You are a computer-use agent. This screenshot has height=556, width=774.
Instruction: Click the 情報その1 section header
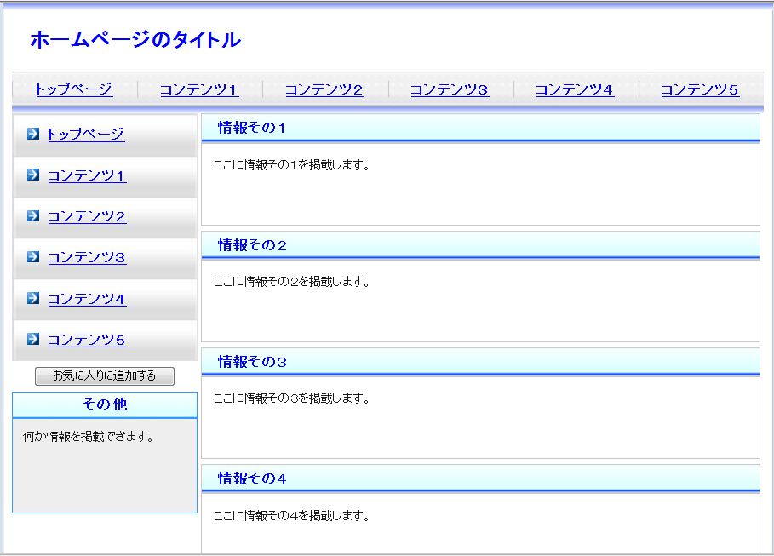coord(252,128)
